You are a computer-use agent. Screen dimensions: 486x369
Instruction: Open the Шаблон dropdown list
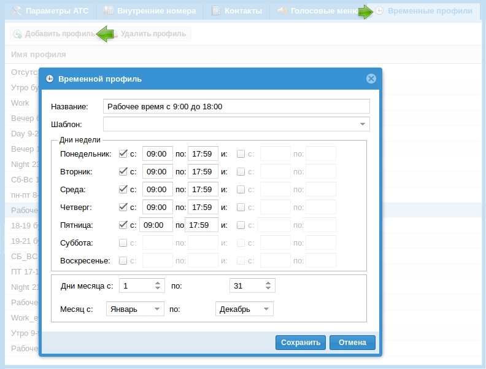pos(362,125)
